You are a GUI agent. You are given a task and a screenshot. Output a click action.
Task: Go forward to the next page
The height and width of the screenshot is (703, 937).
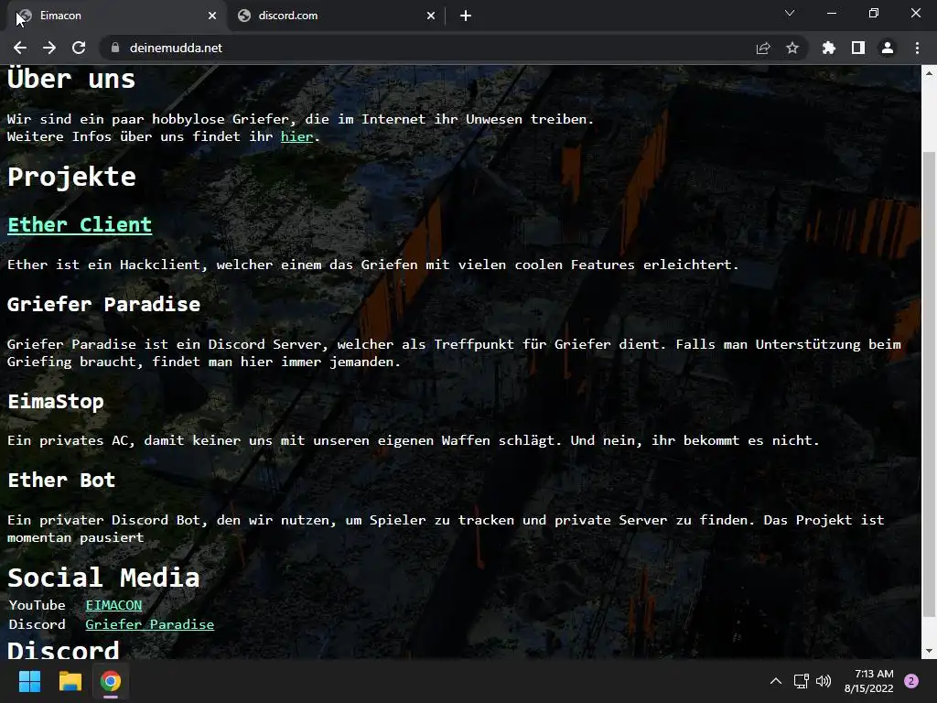(x=49, y=48)
